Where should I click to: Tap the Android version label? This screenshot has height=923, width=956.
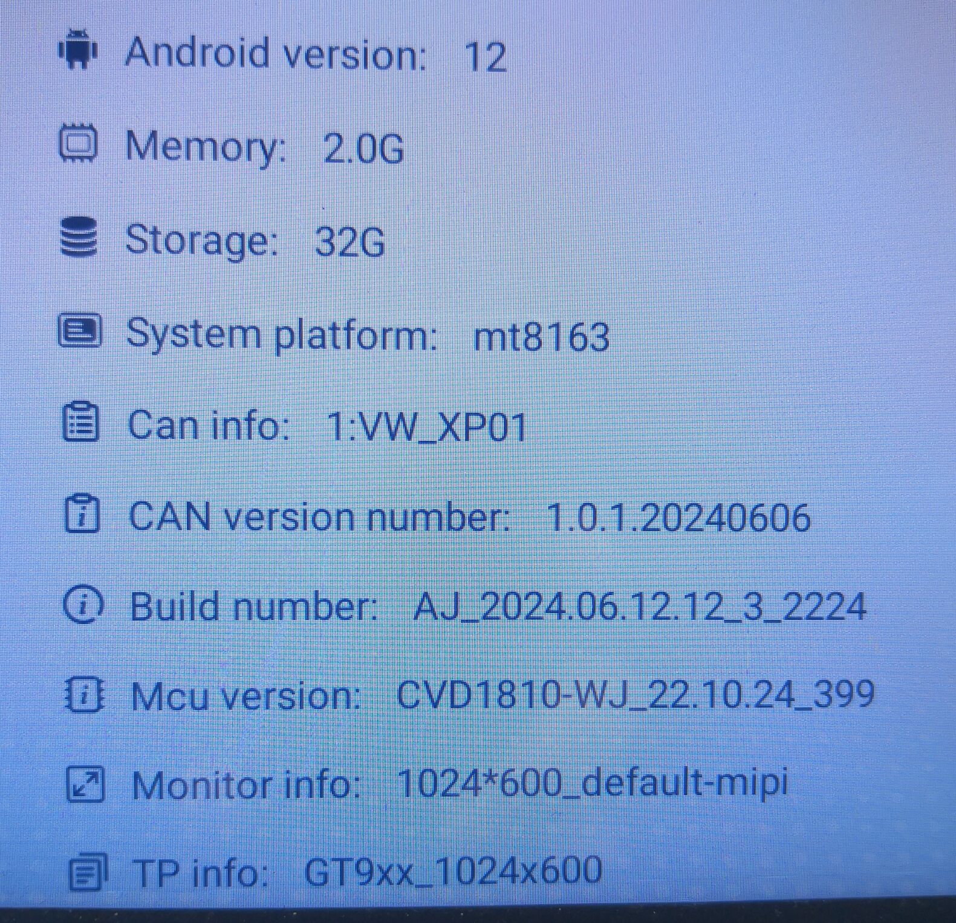coord(276,53)
